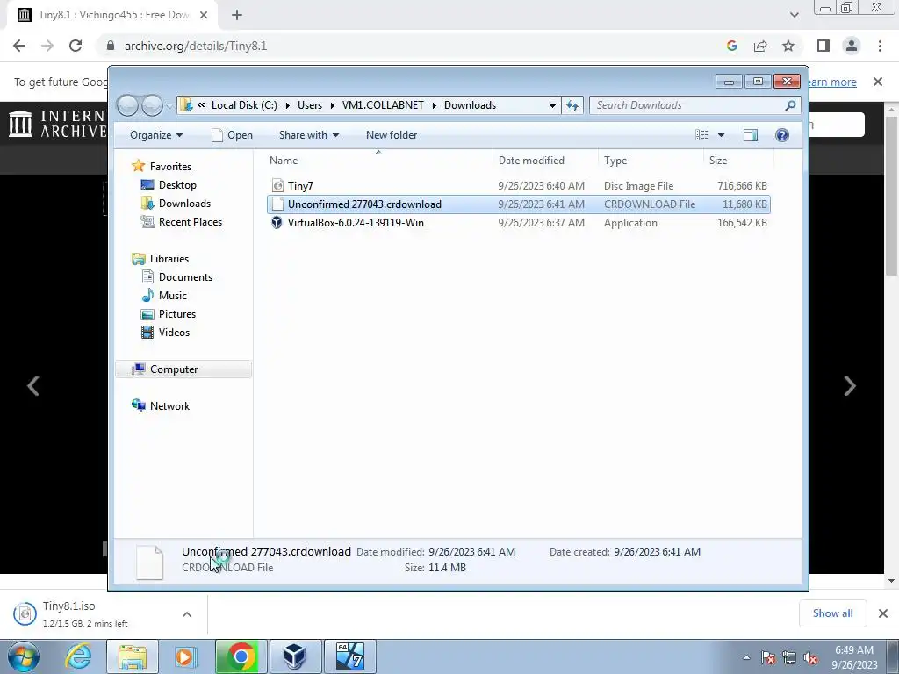Sort by the Type column header
This screenshot has width=899, height=674.
tap(651, 161)
